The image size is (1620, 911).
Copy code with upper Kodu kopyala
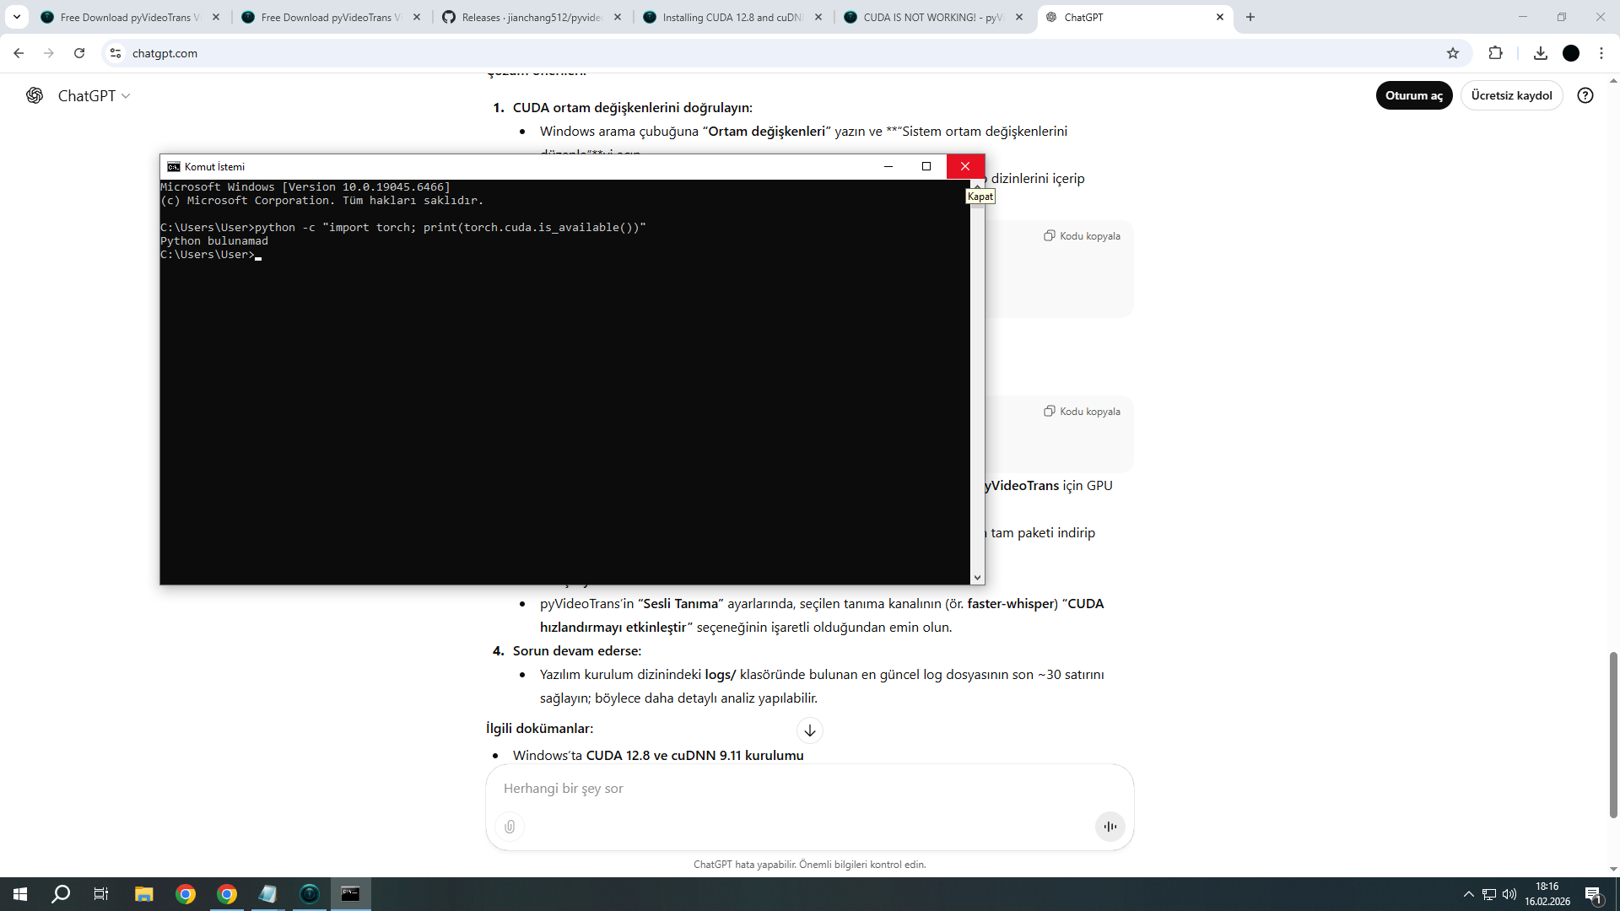click(x=1083, y=236)
